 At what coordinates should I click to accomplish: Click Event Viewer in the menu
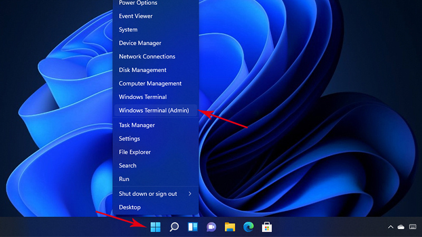coord(136,16)
